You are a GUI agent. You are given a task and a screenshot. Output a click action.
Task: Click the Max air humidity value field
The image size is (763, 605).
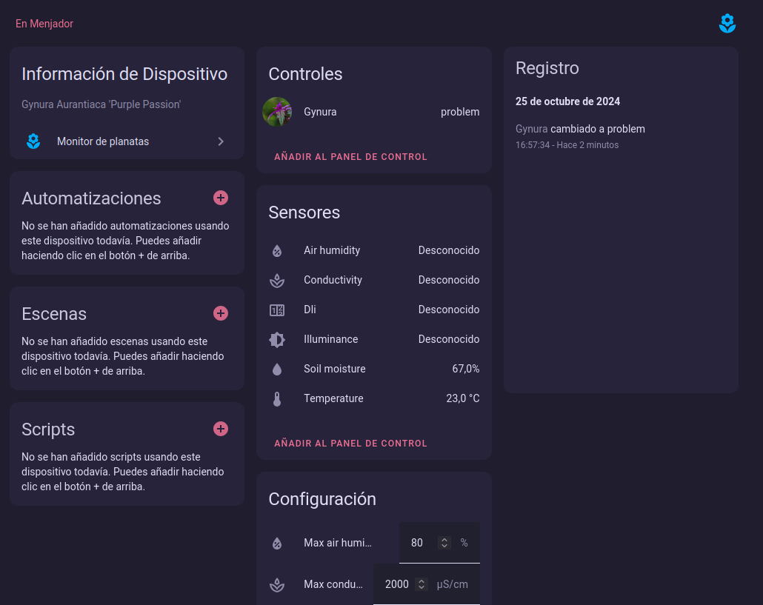click(x=417, y=543)
